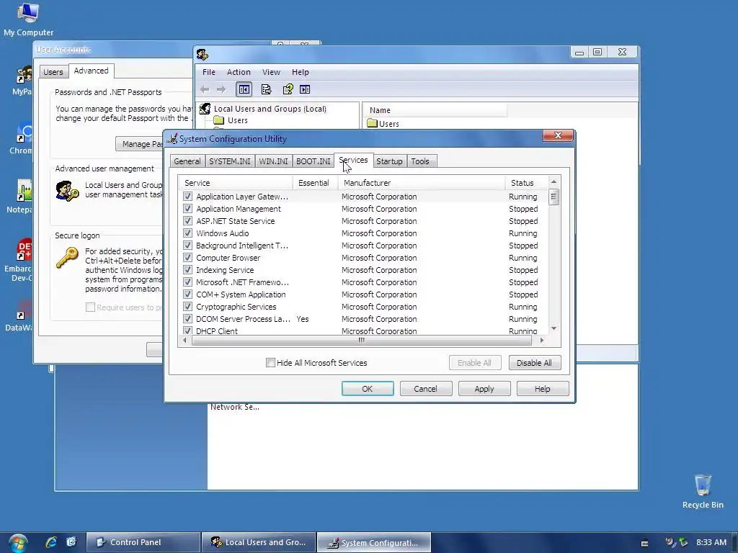
Task: Switch to the WIN.INI tab
Action: (273, 161)
